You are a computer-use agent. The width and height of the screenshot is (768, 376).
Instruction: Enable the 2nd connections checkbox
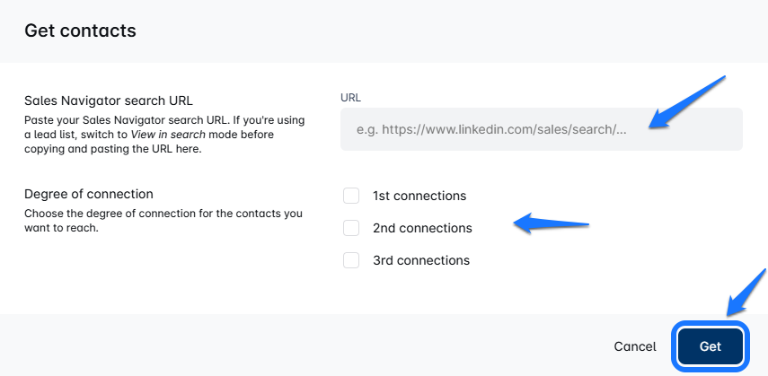pos(351,228)
